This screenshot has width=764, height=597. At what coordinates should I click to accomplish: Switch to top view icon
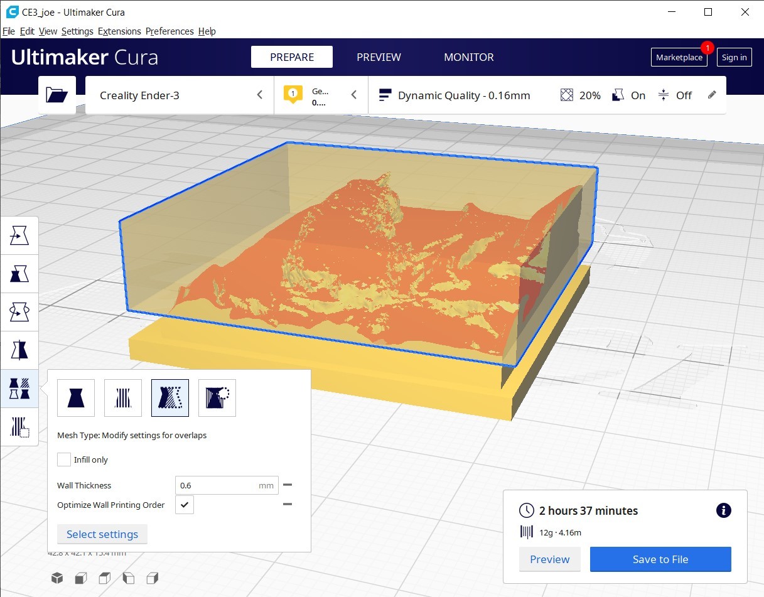[105, 578]
